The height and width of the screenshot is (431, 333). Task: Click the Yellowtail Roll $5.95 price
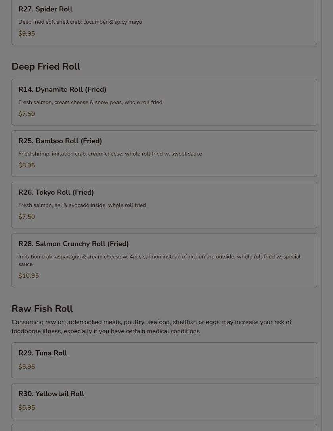[27, 407]
